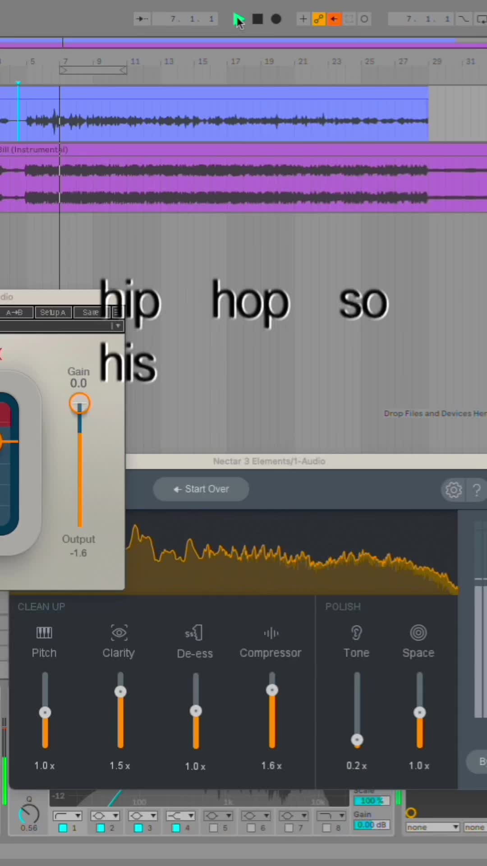Click the Gain fader handle at 0.0

(80, 403)
